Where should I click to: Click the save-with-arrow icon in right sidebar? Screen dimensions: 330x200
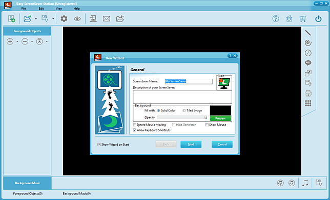(308, 83)
